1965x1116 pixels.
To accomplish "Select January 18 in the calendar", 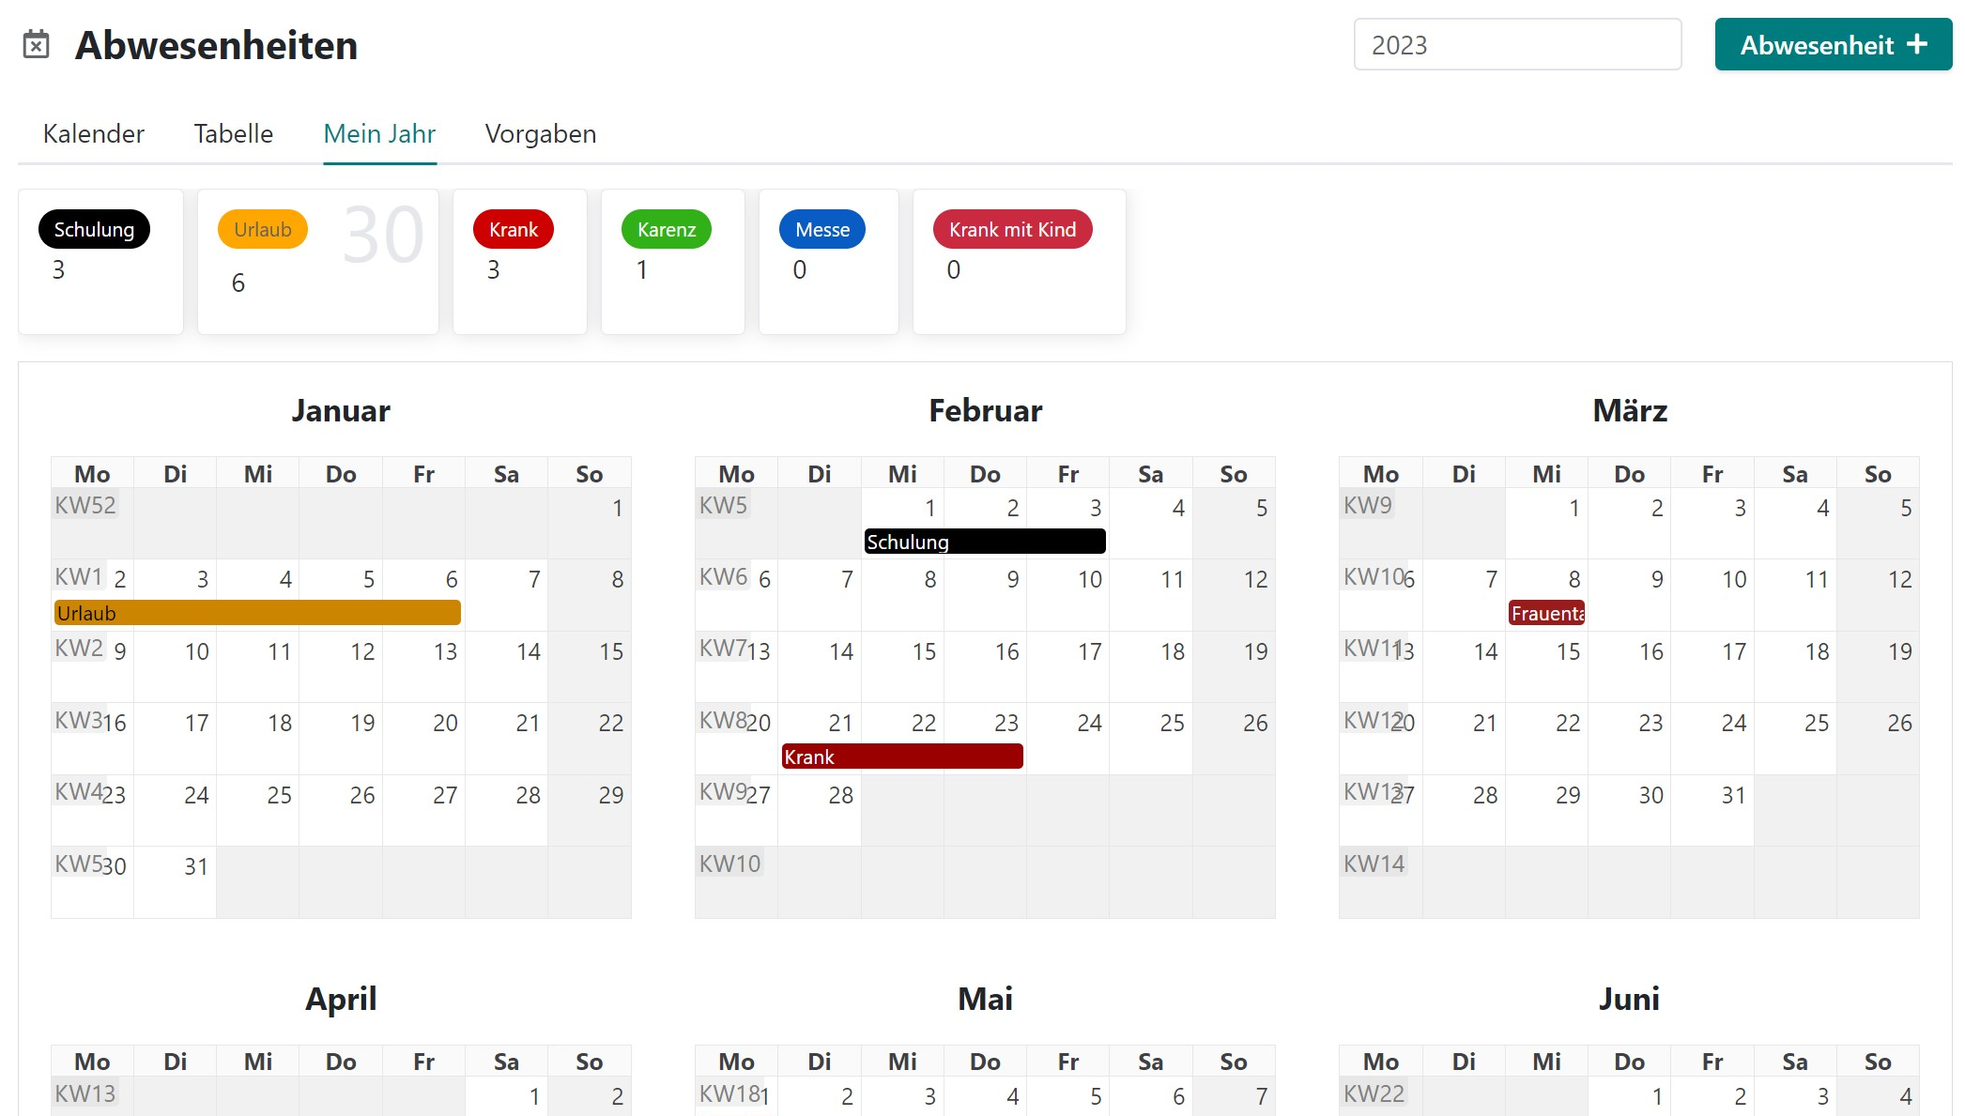I will 258,737.
